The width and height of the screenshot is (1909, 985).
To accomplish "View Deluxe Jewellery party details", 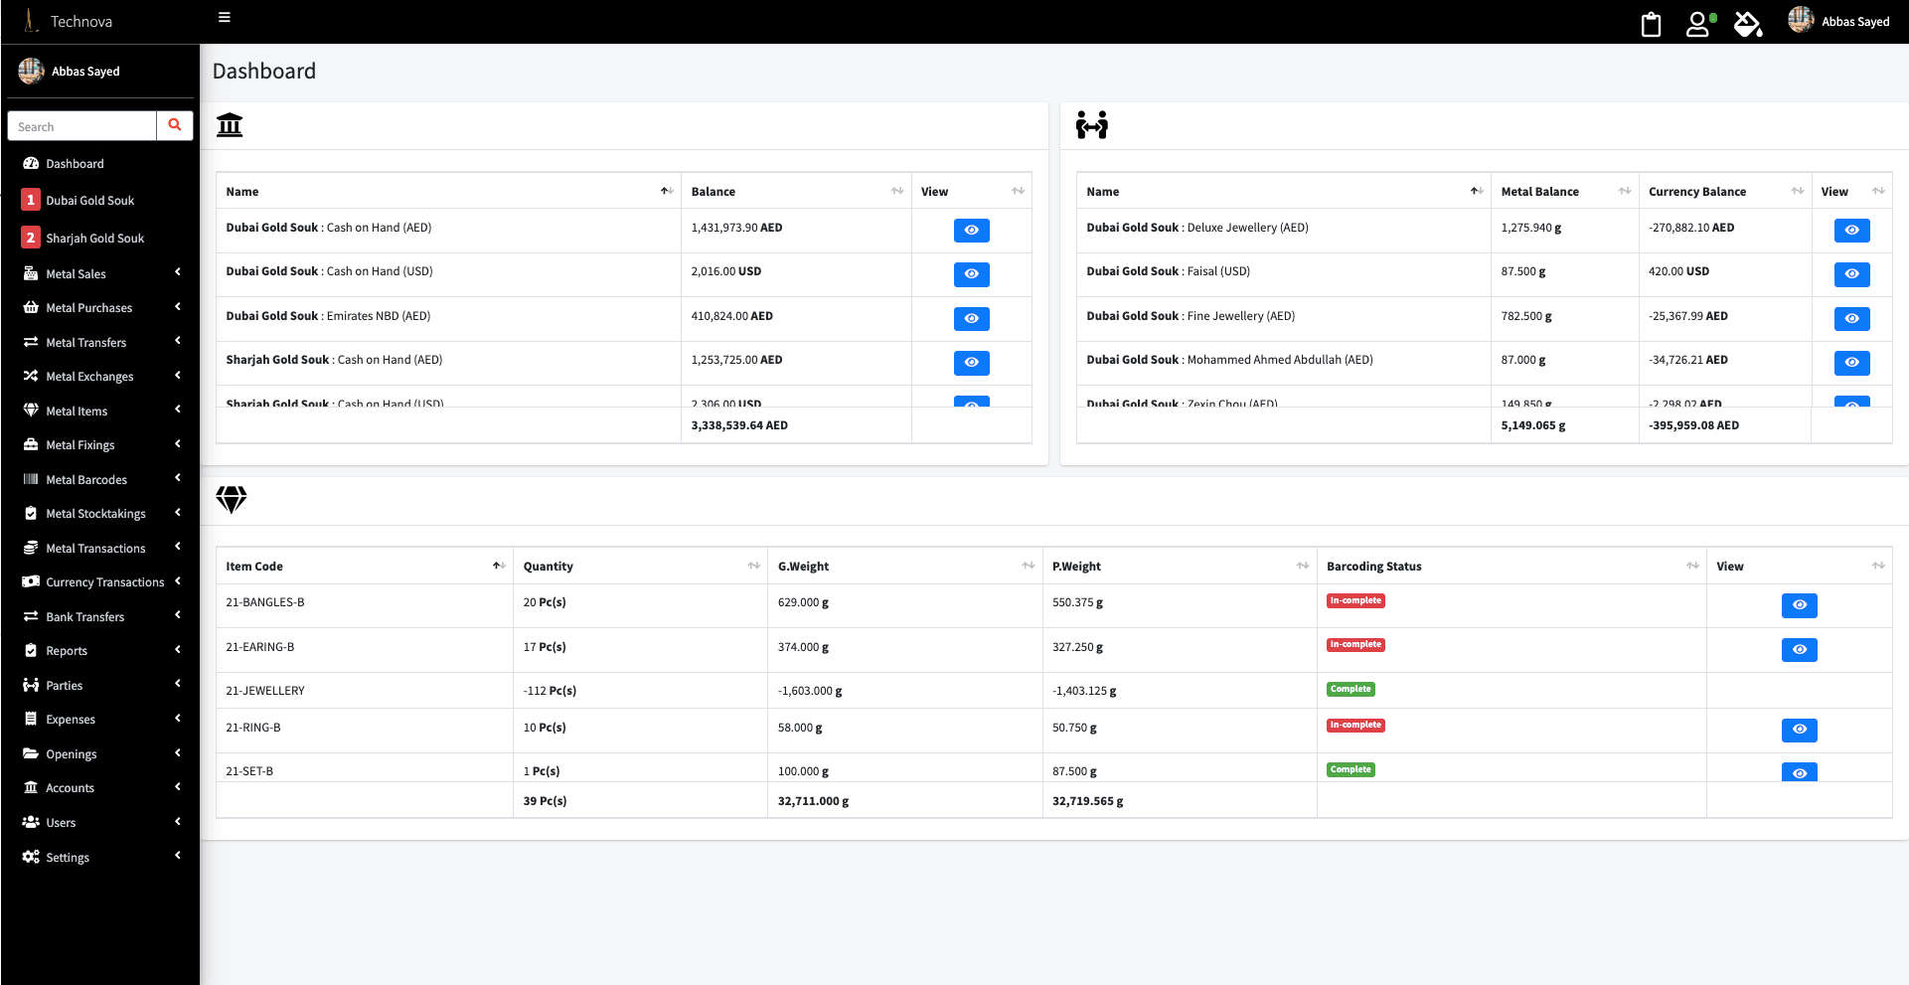I will tap(1851, 231).
